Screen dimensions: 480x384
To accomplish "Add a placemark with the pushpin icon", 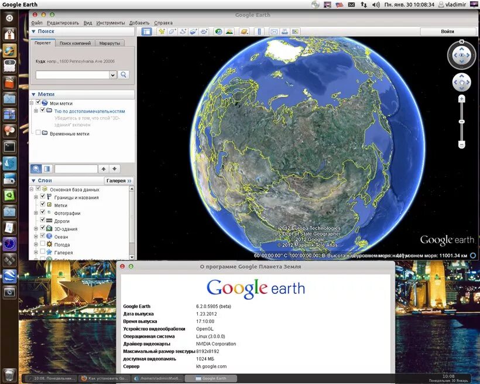I will coord(162,31).
